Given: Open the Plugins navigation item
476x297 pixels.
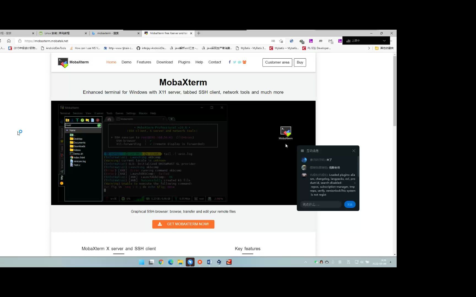Looking at the screenshot, I should click(184, 62).
